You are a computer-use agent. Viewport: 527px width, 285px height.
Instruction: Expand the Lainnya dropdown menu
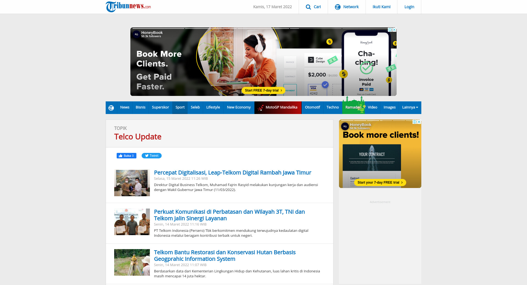410,107
